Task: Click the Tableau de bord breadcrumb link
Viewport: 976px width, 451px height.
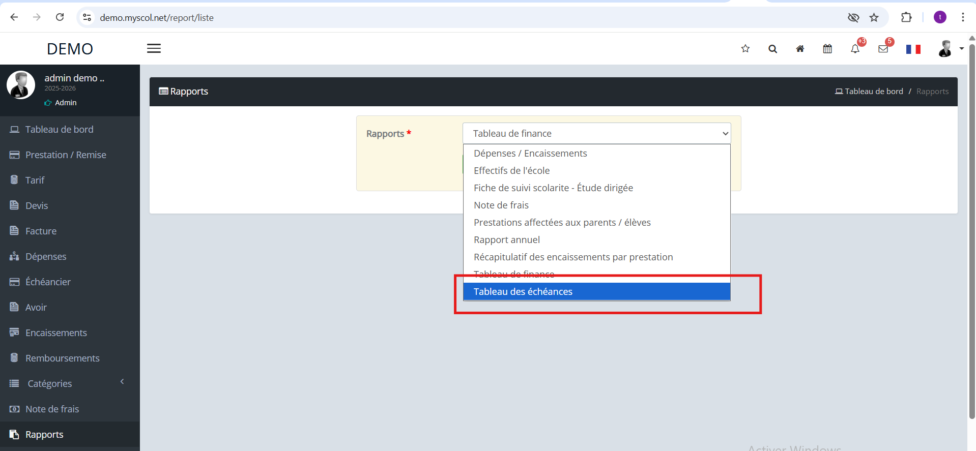Action: pyautogui.click(x=873, y=92)
